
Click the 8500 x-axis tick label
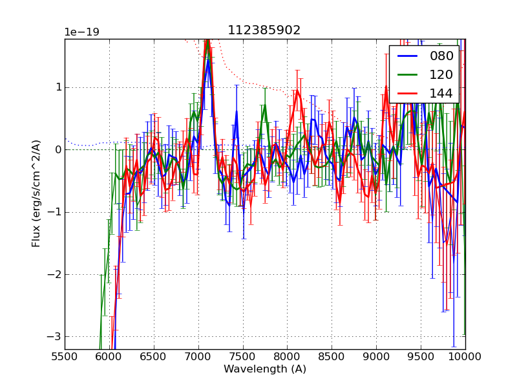tap(332, 356)
